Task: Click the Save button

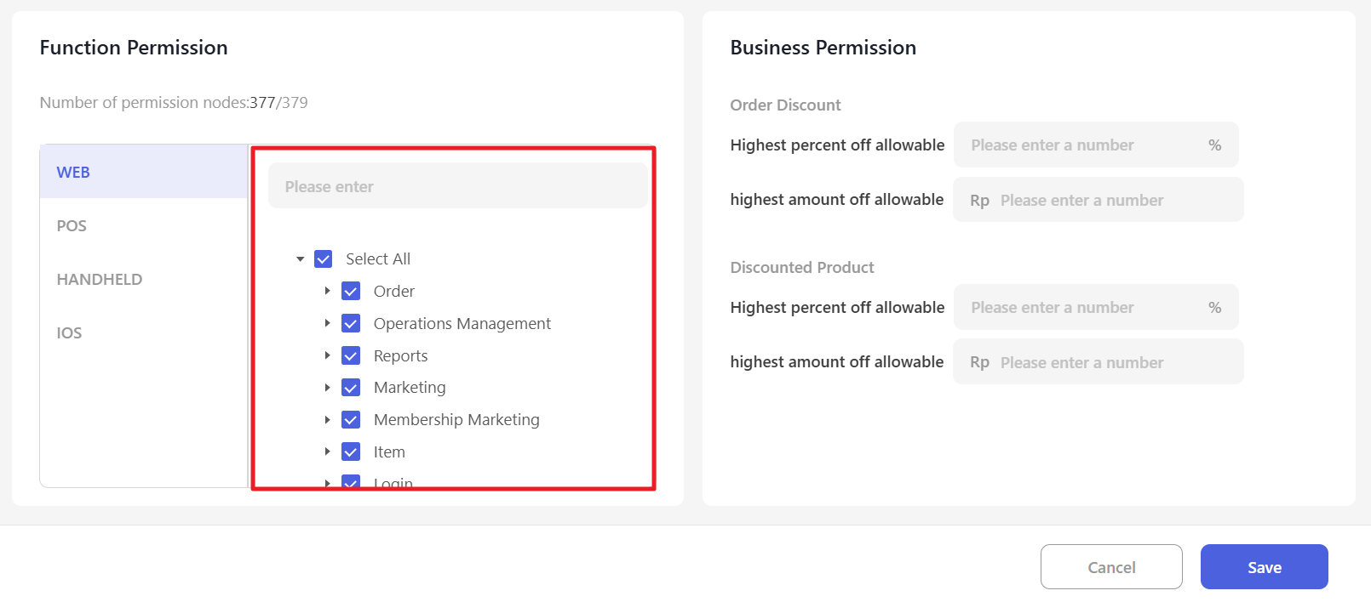Action: click(x=1264, y=567)
